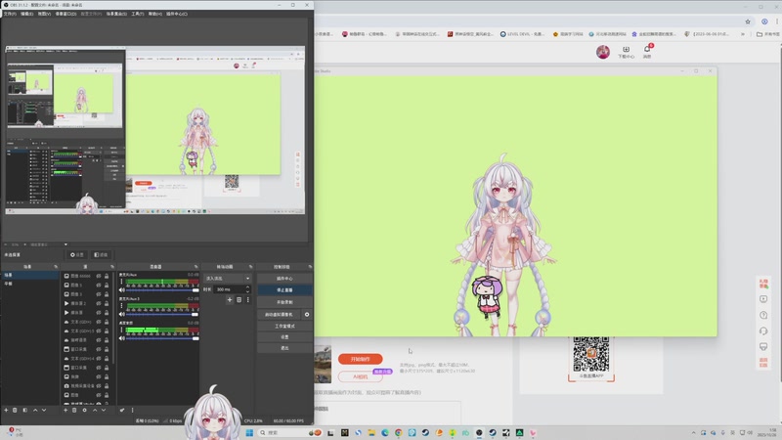The image size is (782, 440).
Task: Toggle visibility of source 图像 1
Action: point(99,285)
